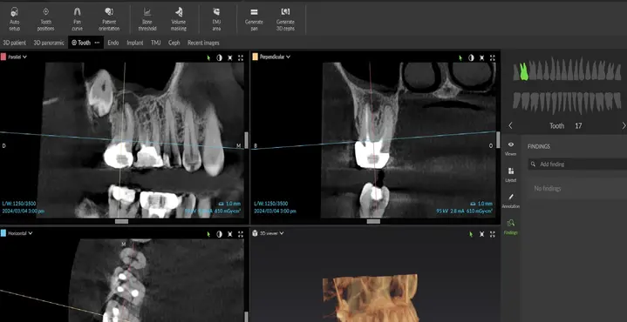The image size is (627, 322).
Task: Go to the next tooth
Action: (x=624, y=125)
